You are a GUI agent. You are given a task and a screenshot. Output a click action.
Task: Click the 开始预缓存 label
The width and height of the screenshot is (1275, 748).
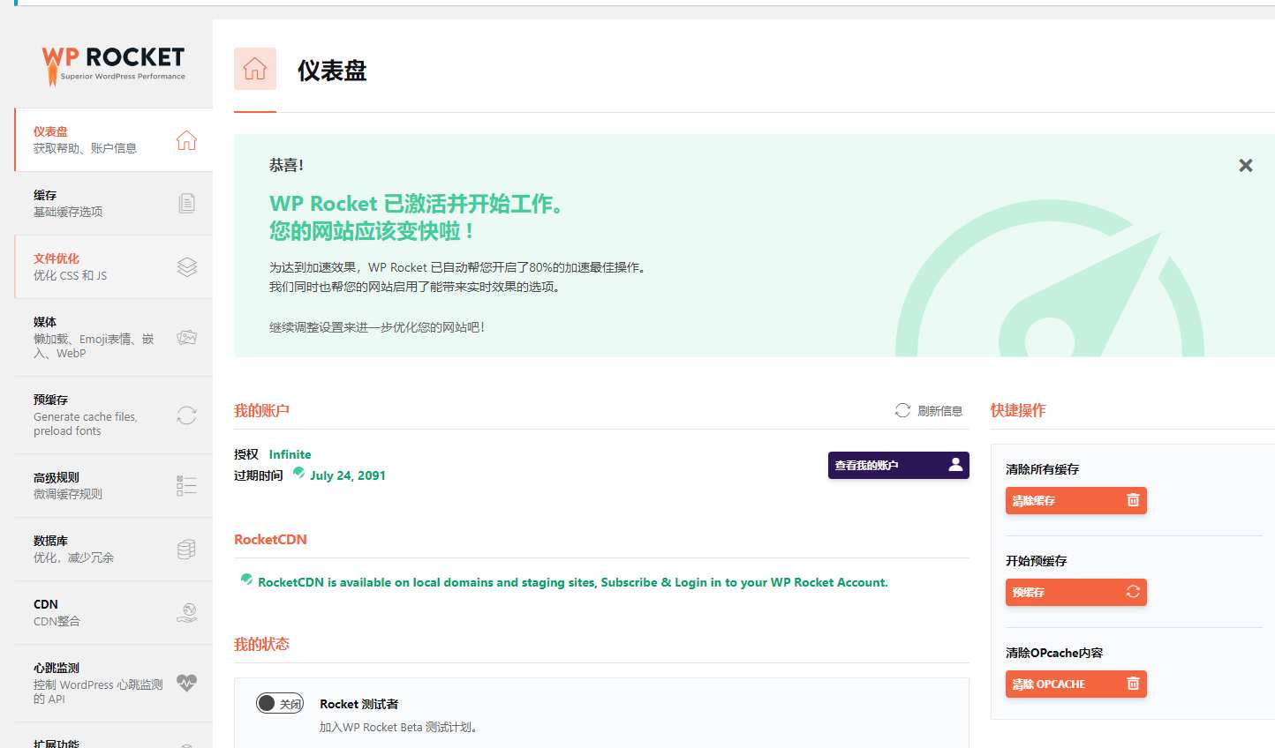pos(1036,561)
